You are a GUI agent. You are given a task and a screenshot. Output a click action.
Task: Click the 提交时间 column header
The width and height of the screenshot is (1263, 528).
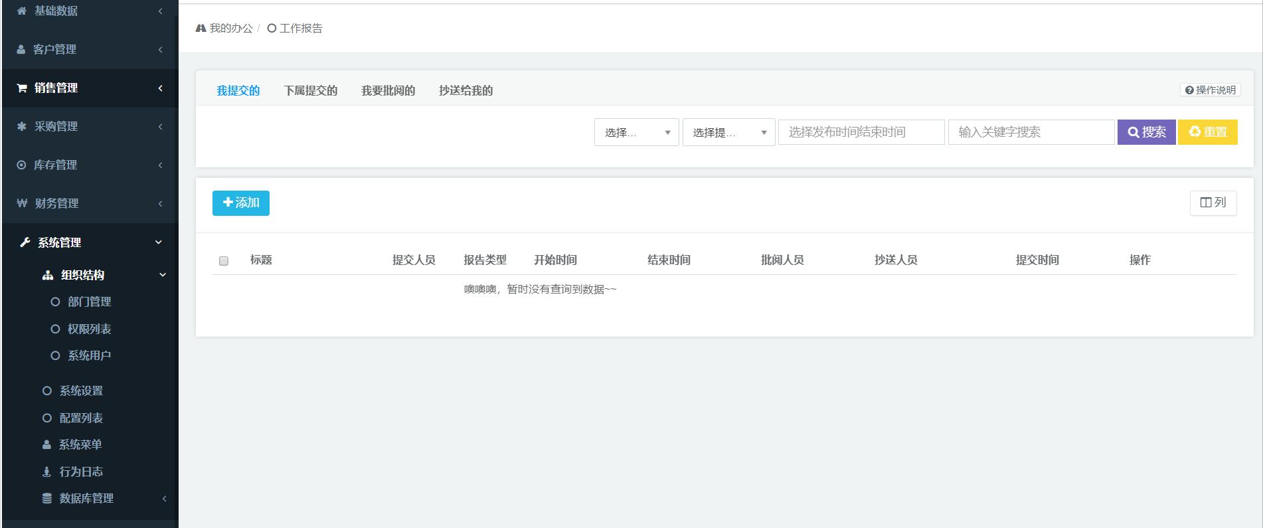1037,260
